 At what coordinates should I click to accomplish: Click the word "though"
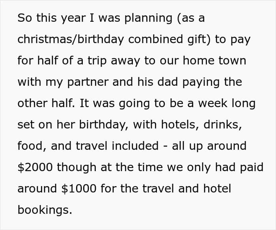[76, 168]
